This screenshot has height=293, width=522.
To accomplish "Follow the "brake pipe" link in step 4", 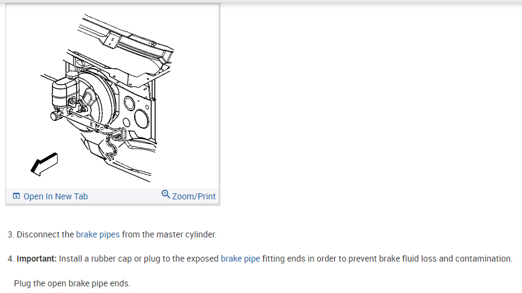I will pyautogui.click(x=240, y=259).
